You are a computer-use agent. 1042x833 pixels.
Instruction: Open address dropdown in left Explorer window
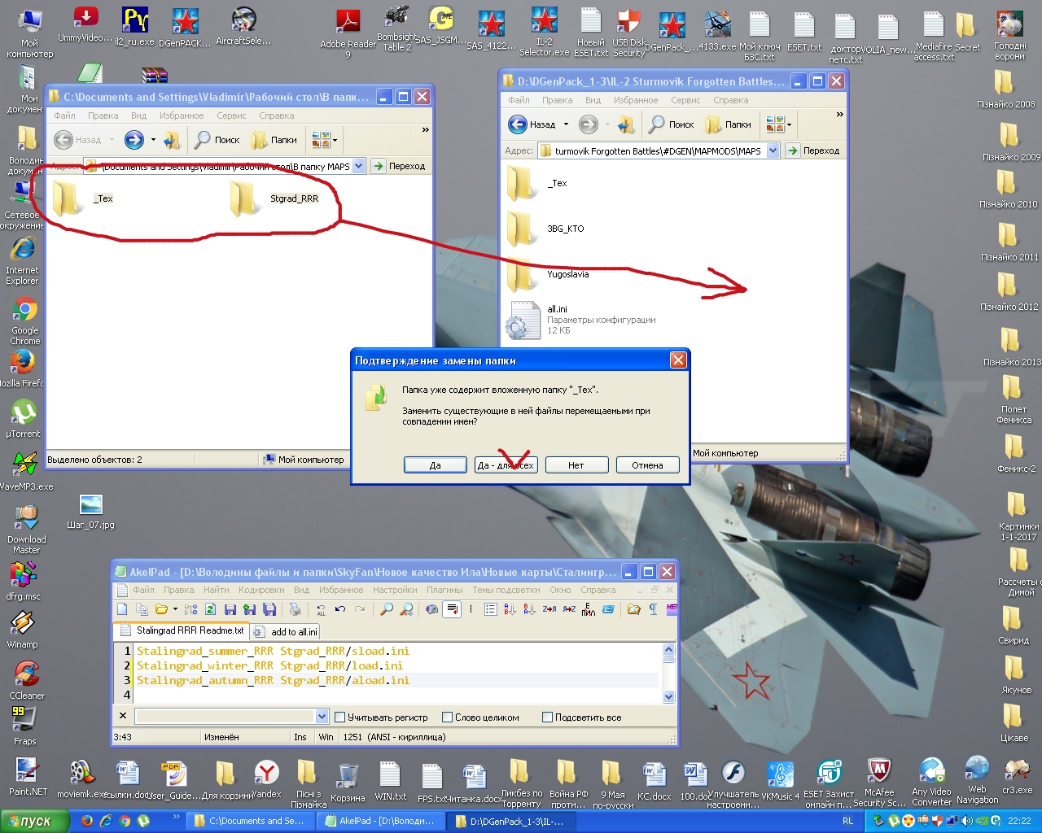pos(358,166)
